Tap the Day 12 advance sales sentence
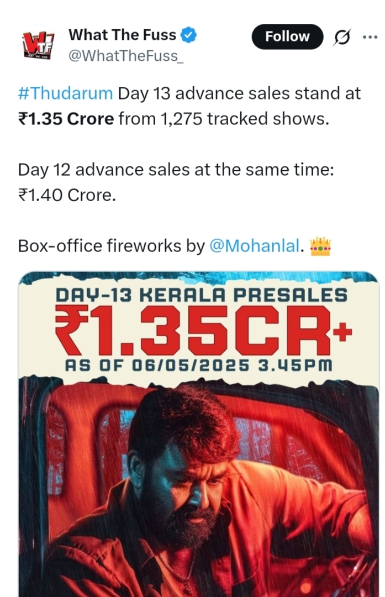 pos(176,170)
